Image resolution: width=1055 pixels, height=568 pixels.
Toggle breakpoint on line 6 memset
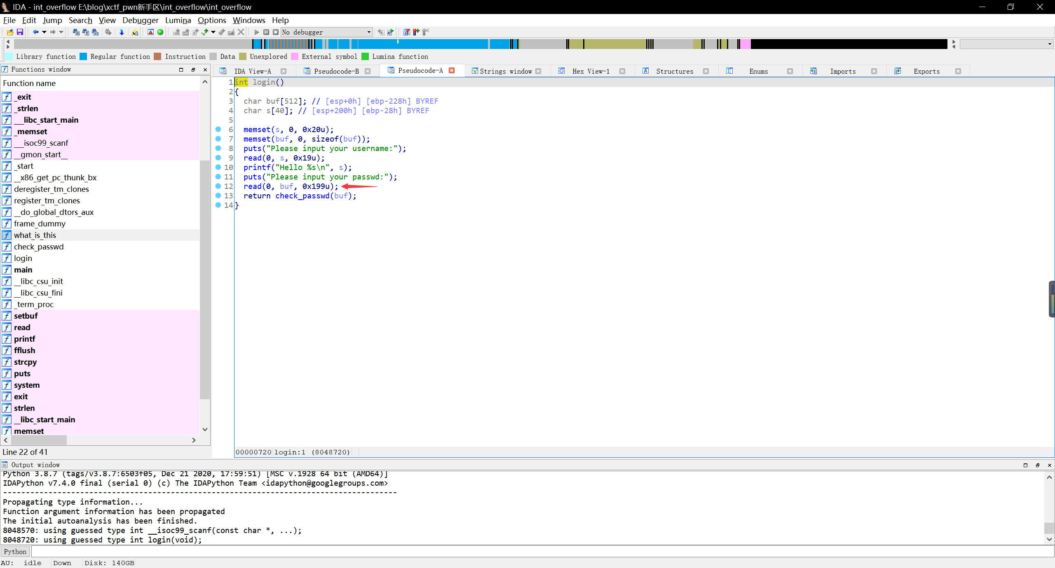click(218, 129)
